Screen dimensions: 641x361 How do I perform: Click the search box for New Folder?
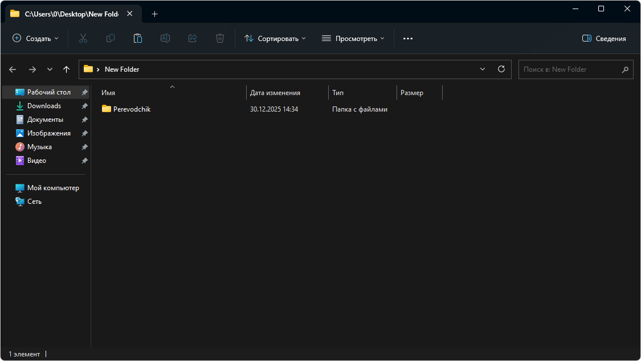(570, 69)
